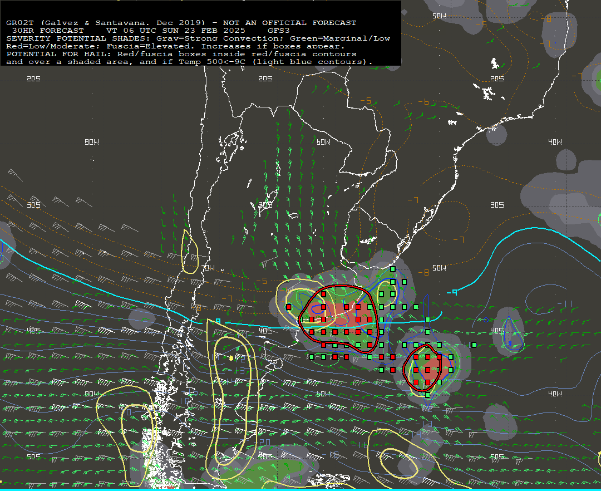The width and height of the screenshot is (601, 491).
Task: Click the yellow dot beside the '-12' label
Action: click(x=231, y=358)
